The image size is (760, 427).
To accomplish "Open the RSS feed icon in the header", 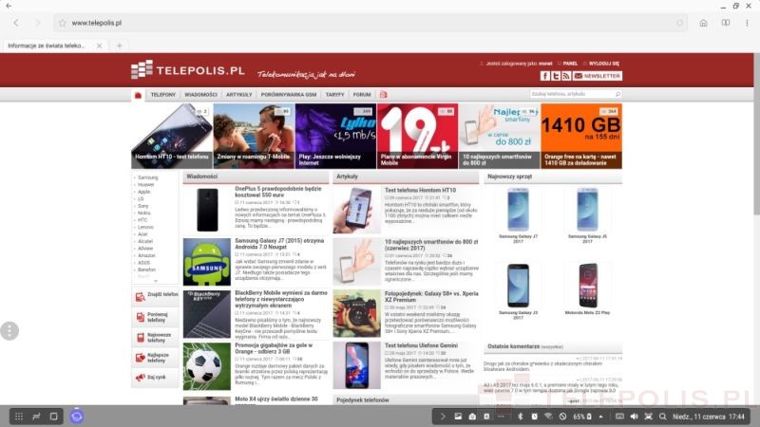I will click(566, 76).
